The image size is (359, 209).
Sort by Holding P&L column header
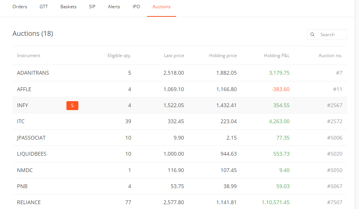click(x=277, y=56)
